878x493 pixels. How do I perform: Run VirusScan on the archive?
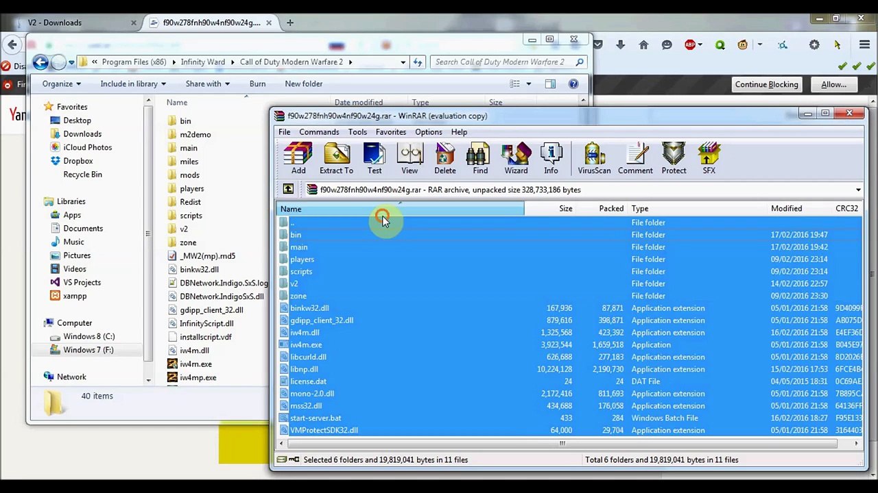(x=594, y=158)
